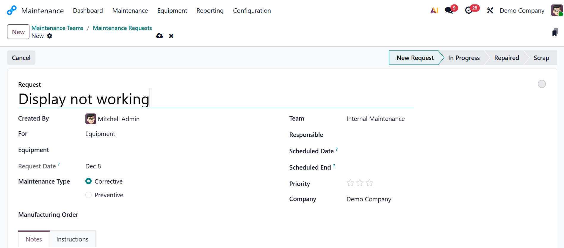Open the activities clock icon

[469, 10]
